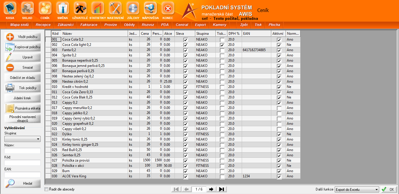Toggle Aktivní checkbox for Dýško row
The width and height of the screenshot is (399, 194).
point(279,134)
